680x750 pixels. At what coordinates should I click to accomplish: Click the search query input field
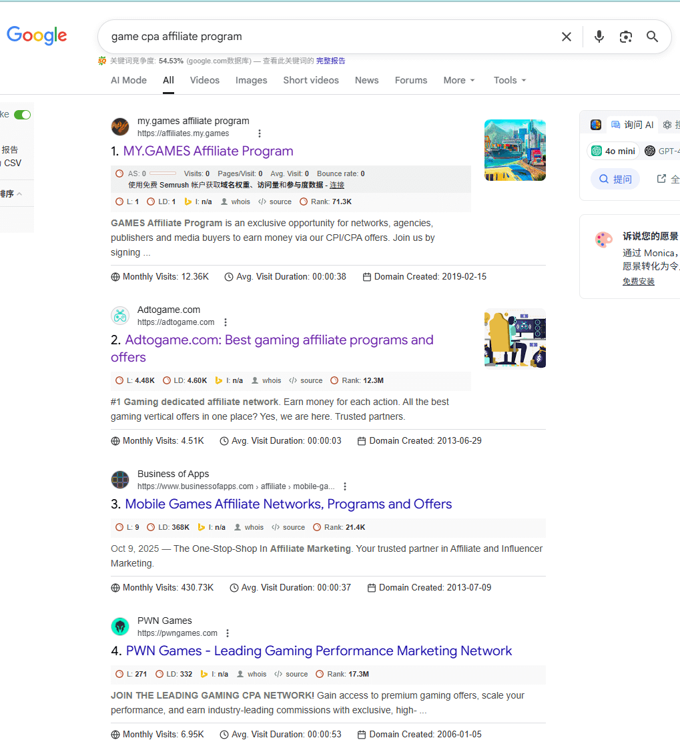click(x=330, y=37)
